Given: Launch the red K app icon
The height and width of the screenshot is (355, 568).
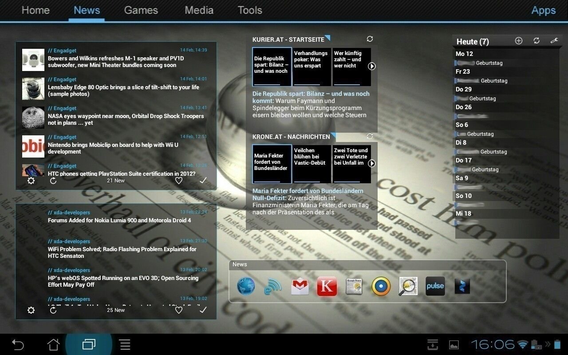Looking at the screenshot, I should [x=327, y=286].
